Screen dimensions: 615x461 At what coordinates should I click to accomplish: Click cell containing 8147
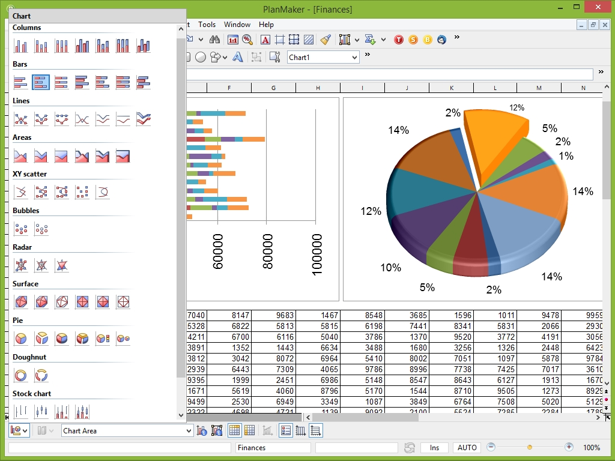click(229, 315)
